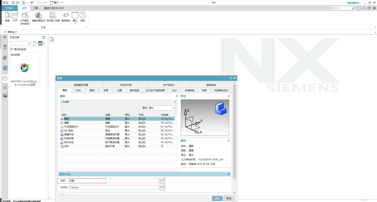Click browse folder icon next to folder field
Image resolution: width=377 pixels, height=202 pixels.
pyautogui.click(x=162, y=187)
